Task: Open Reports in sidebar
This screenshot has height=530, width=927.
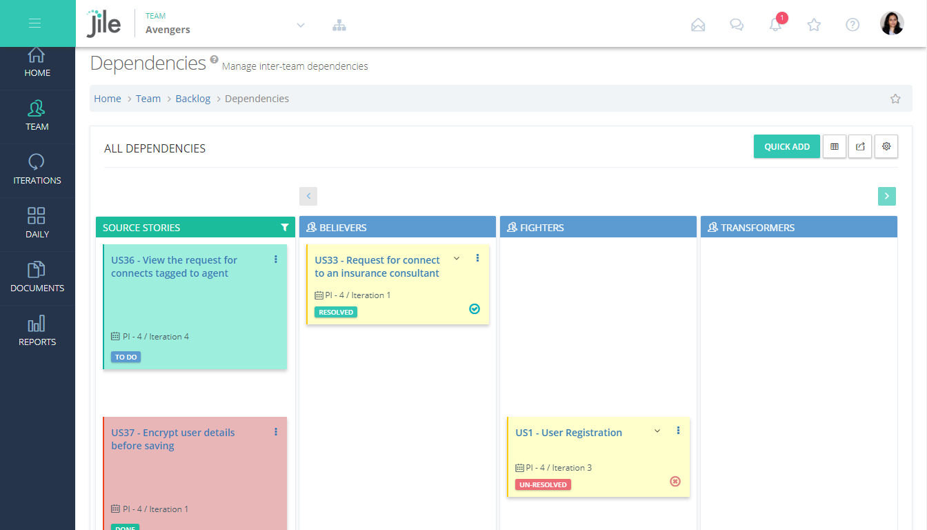Action: click(x=37, y=332)
